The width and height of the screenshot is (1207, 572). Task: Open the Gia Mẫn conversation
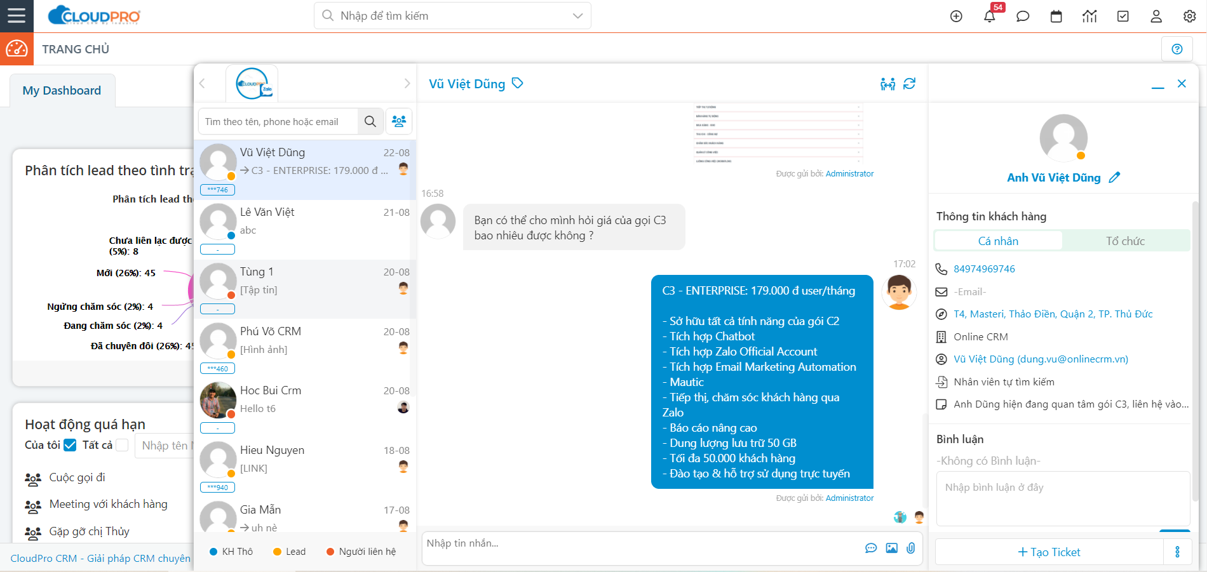[x=305, y=516]
